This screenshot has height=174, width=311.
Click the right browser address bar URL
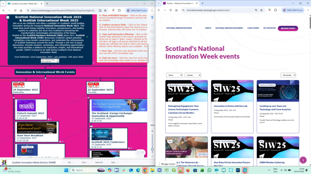208,10
